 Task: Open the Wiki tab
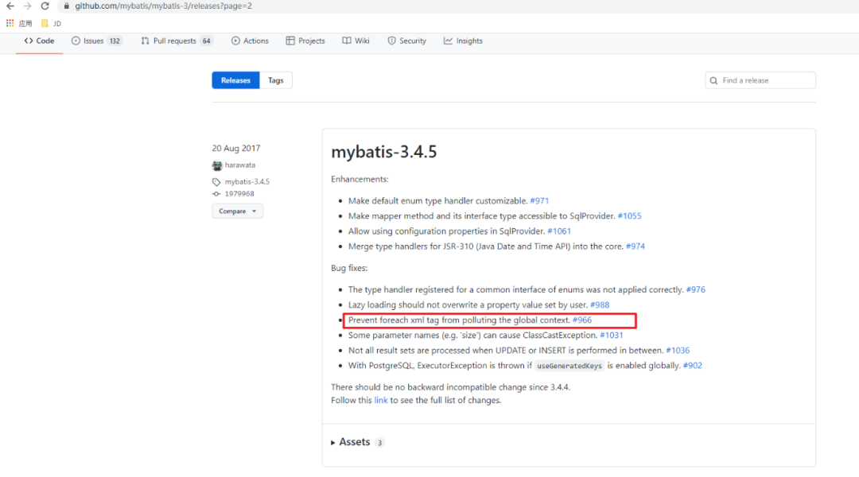point(356,41)
